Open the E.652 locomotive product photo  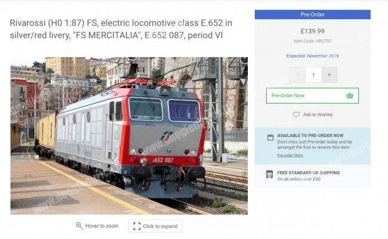tap(129, 135)
